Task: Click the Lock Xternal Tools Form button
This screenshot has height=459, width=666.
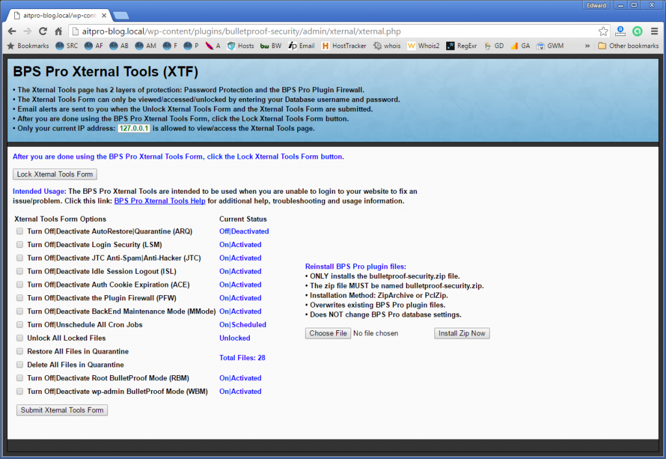Action: 55,174
